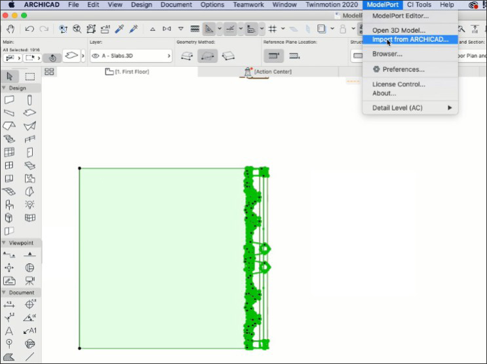The image size is (487, 364).
Task: Select the Stair tool
Action: [x=9, y=139]
